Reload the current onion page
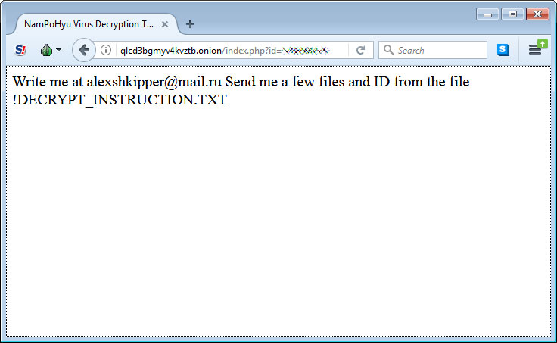The width and height of the screenshot is (557, 343). (360, 50)
